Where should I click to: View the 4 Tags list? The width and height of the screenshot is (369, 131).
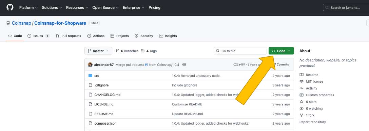coord(149,51)
